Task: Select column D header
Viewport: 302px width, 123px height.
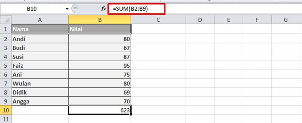Action: pyautogui.click(x=200, y=20)
